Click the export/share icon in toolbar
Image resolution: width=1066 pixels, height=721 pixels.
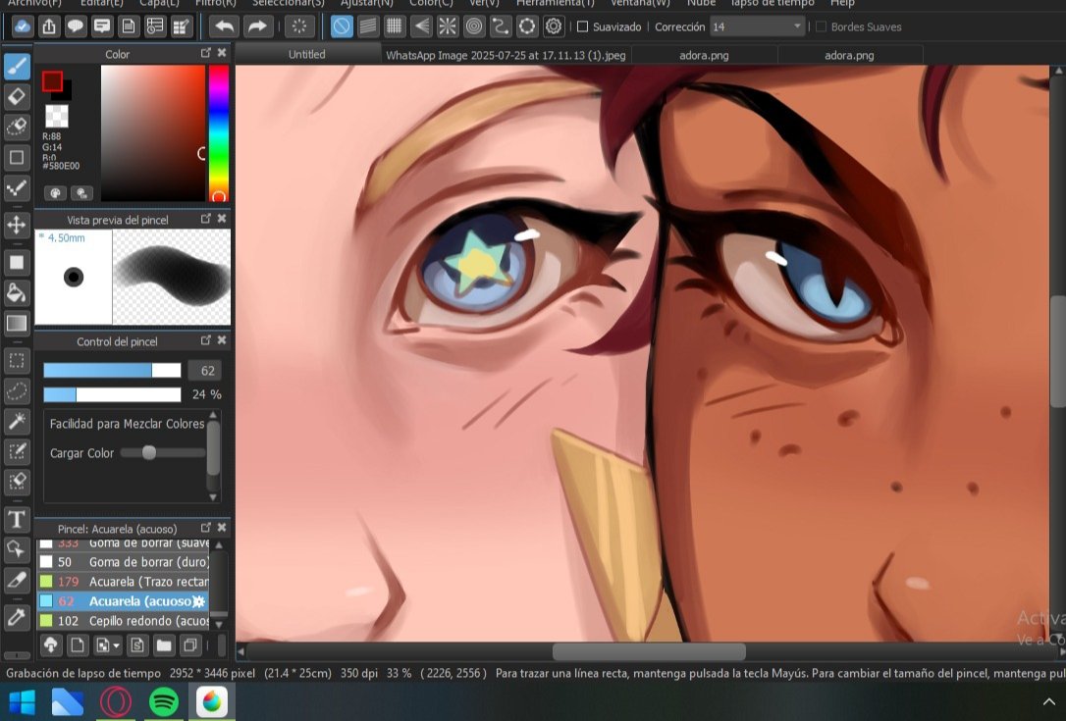click(x=49, y=26)
